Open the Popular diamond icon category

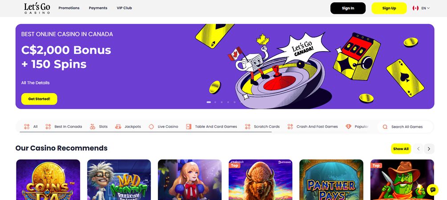[x=348, y=127]
